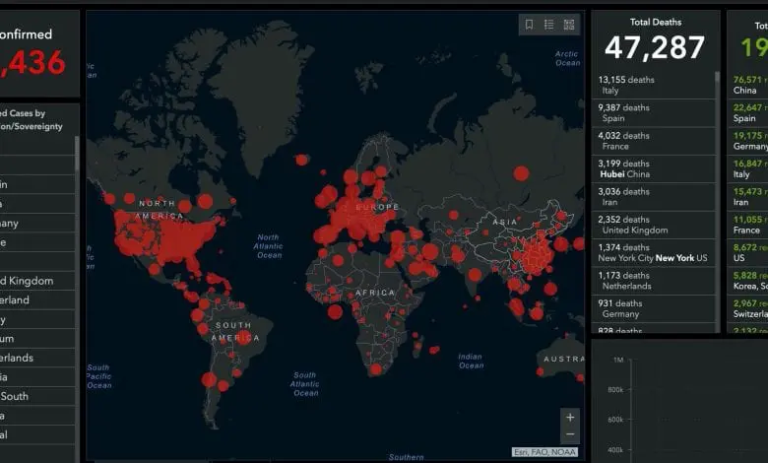This screenshot has width=768, height=463.
Task: Select Italy's 13,155 deaths entry
Action: [655, 85]
